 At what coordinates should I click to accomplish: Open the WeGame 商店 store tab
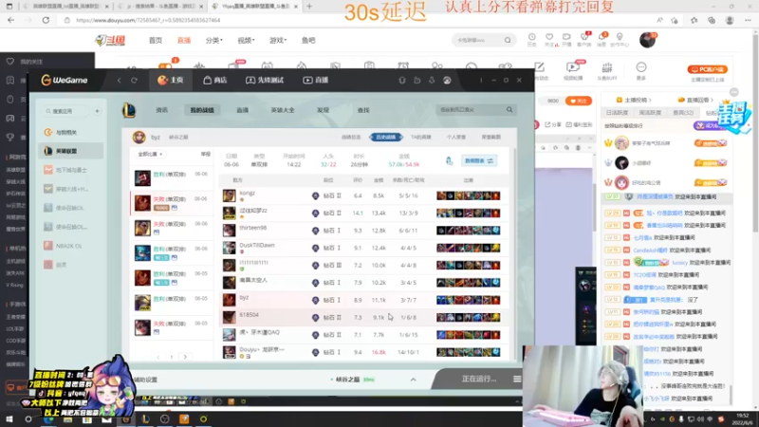point(215,80)
